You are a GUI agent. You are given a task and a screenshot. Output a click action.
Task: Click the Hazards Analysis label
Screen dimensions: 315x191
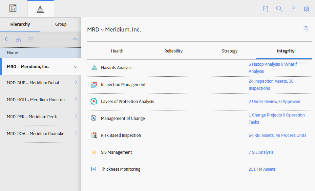(x=117, y=68)
